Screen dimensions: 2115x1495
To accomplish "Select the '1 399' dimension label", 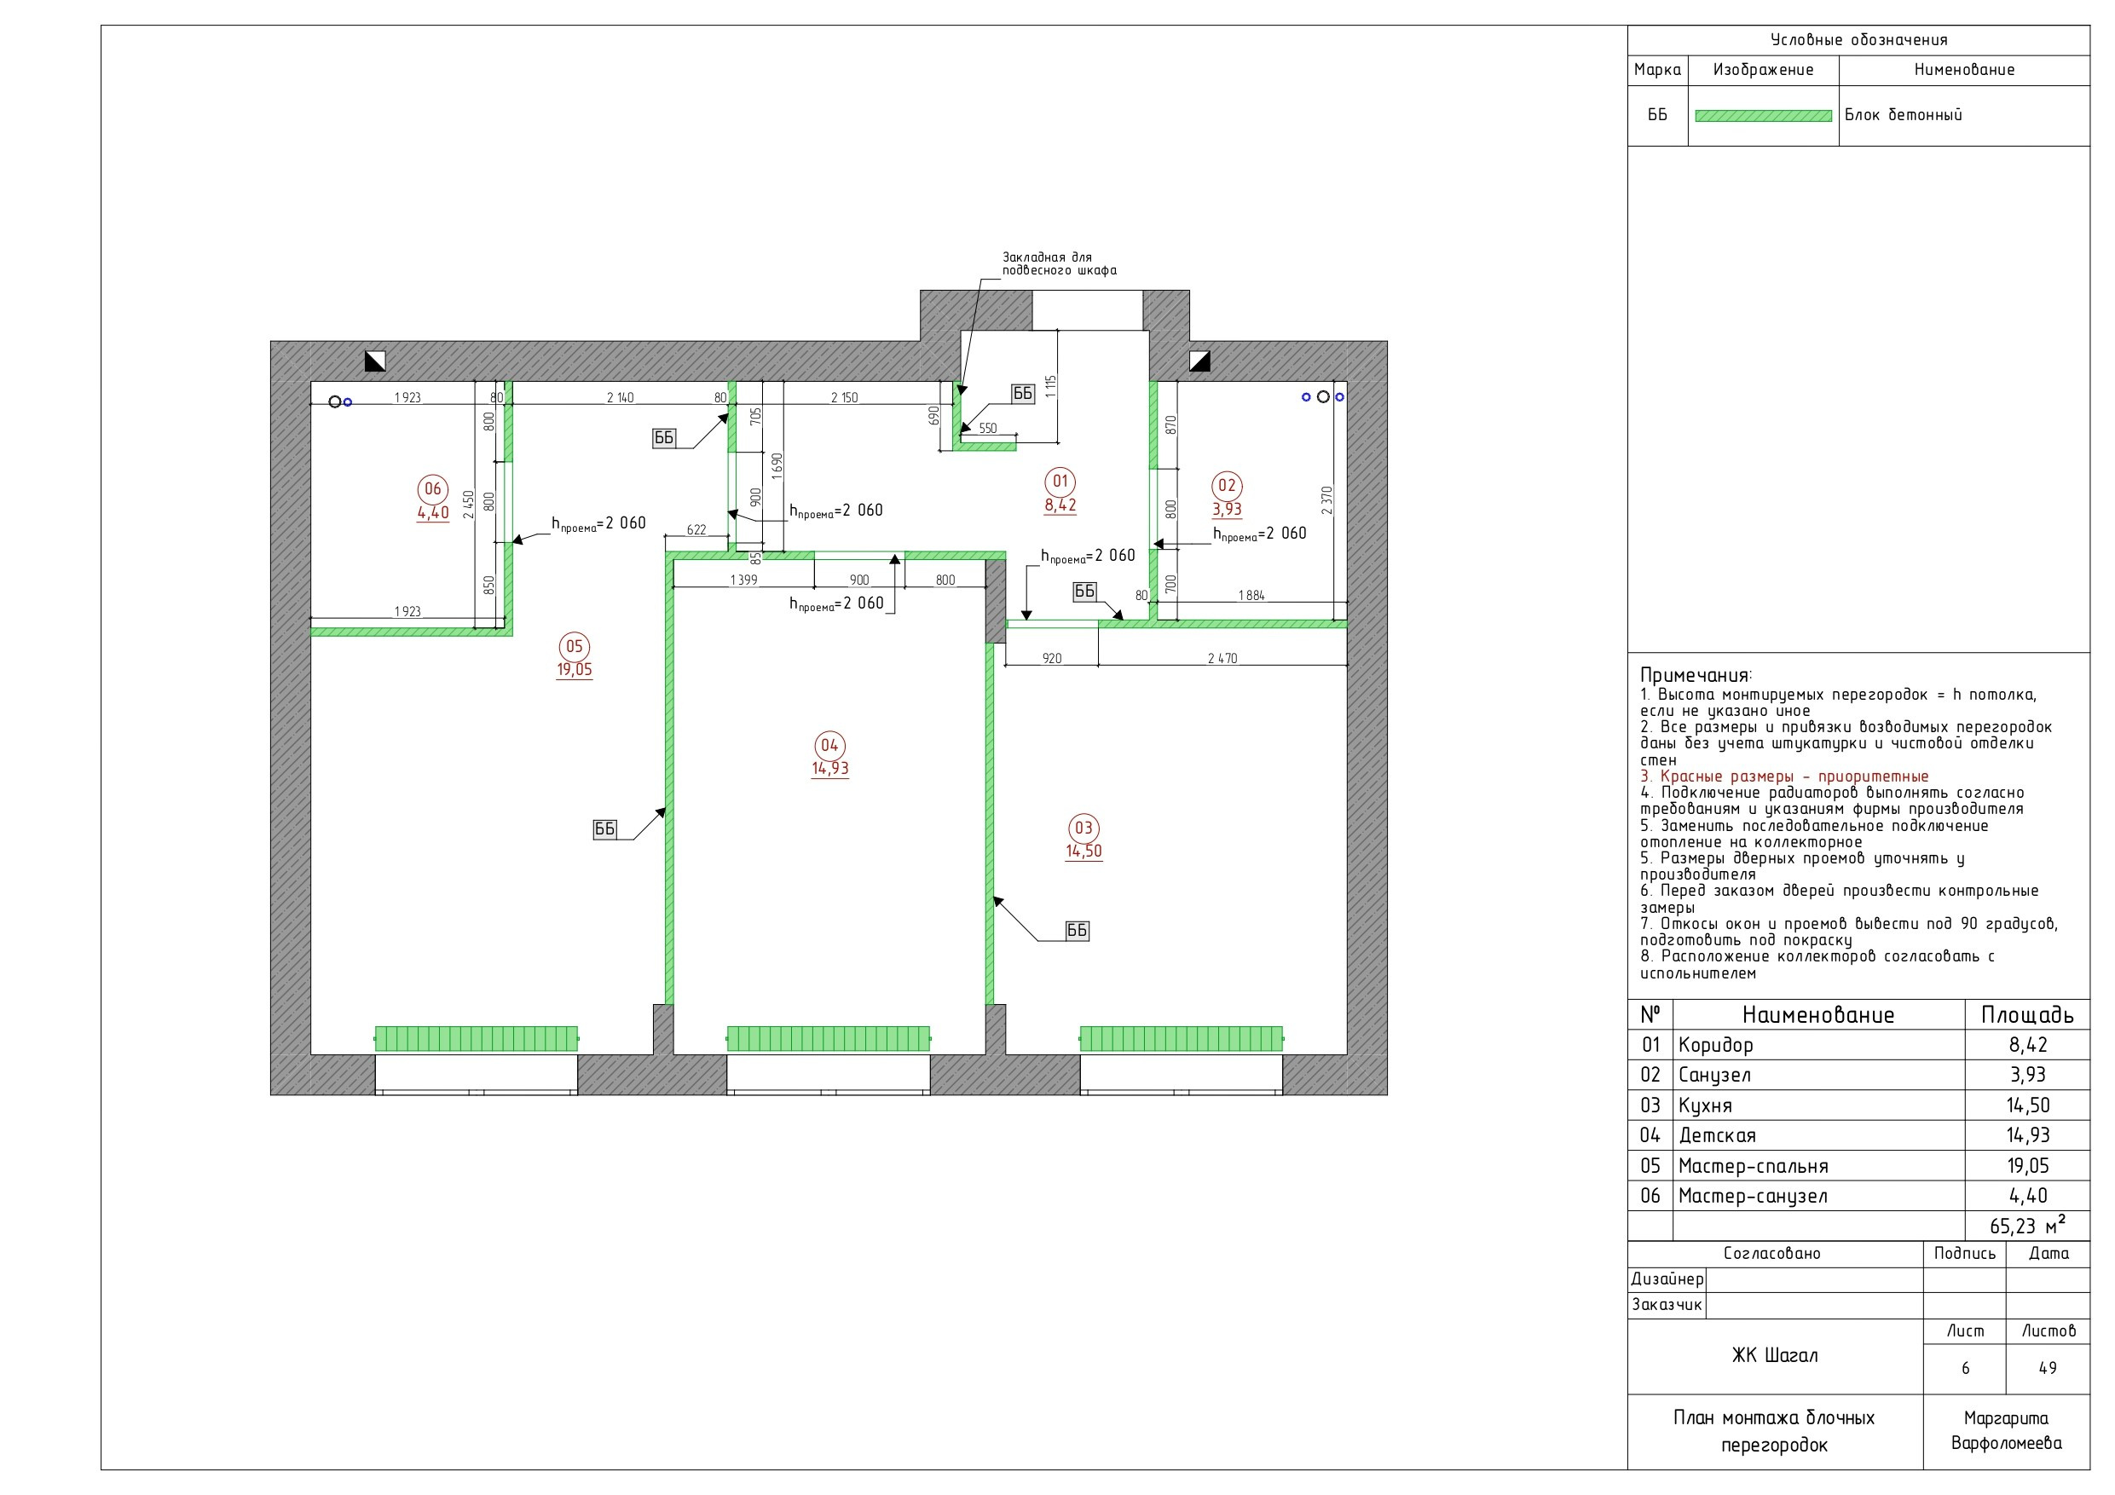I will pos(743,580).
